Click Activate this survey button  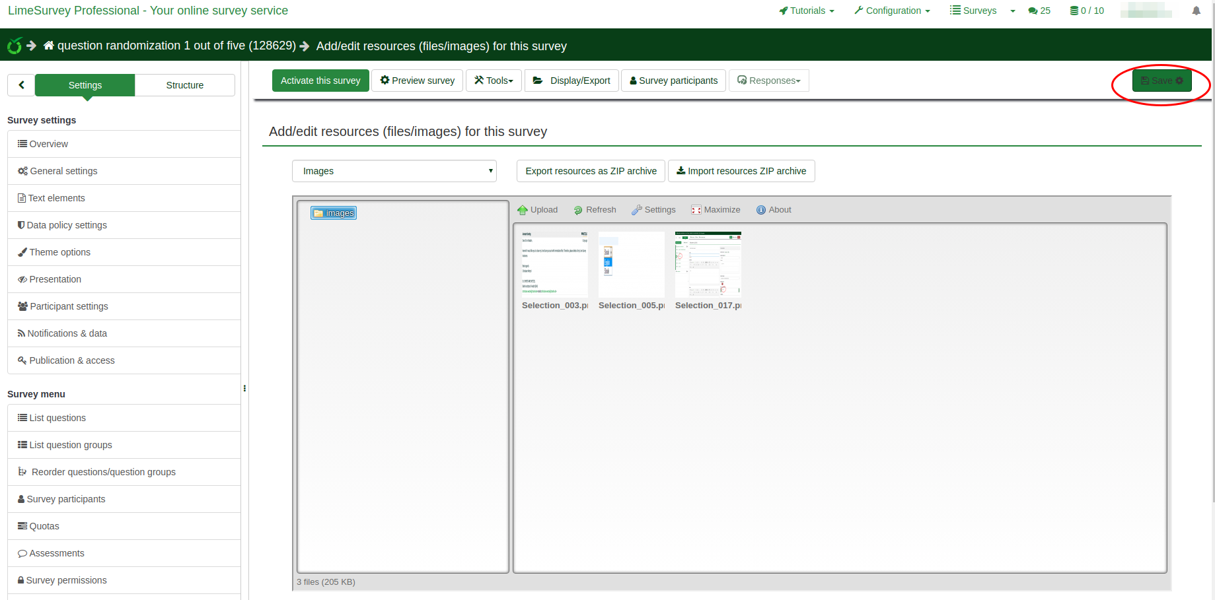(x=320, y=81)
